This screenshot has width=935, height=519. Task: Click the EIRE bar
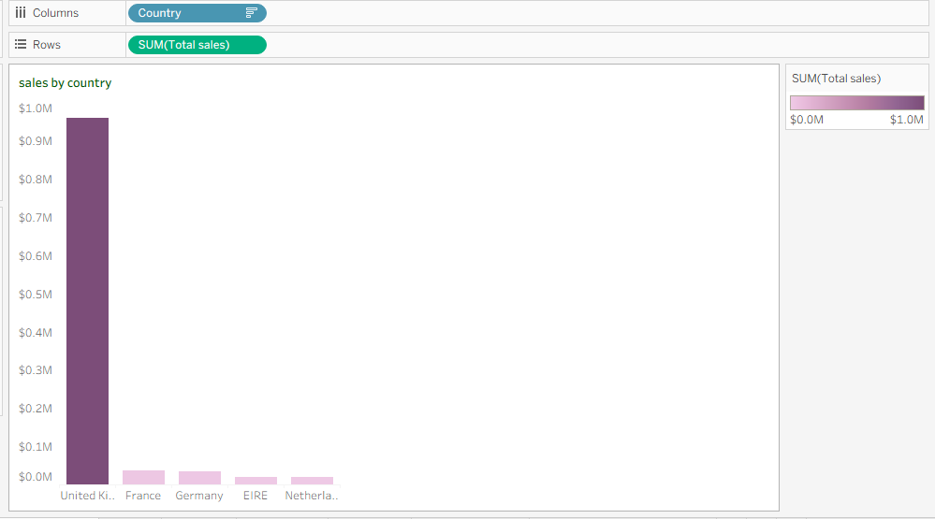256,481
